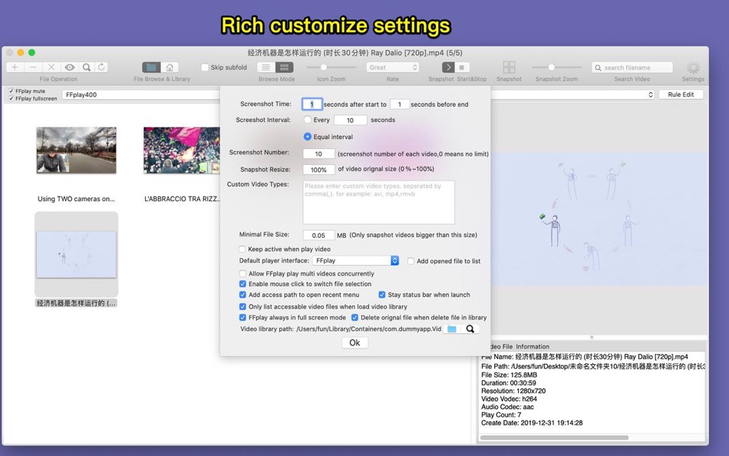
Task: Click the refresh circular arrow icon
Action: [101, 67]
